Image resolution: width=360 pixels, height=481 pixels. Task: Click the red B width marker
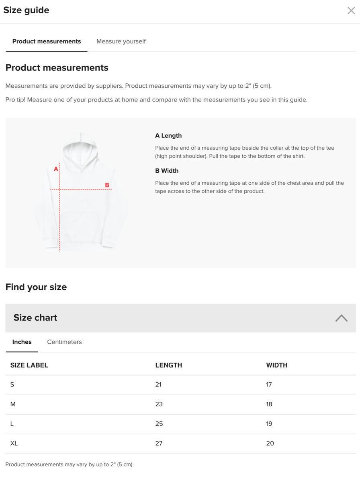tap(107, 185)
